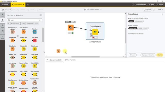Choose Create new RowID handling
The height and width of the screenshot is (92, 165).
click(133, 28)
